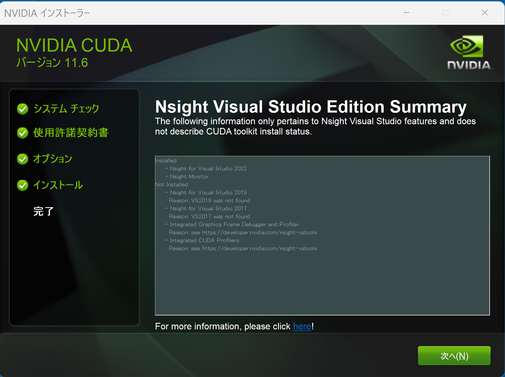Close the NVIDIA installer window
The width and height of the screenshot is (505, 377).
(x=485, y=13)
